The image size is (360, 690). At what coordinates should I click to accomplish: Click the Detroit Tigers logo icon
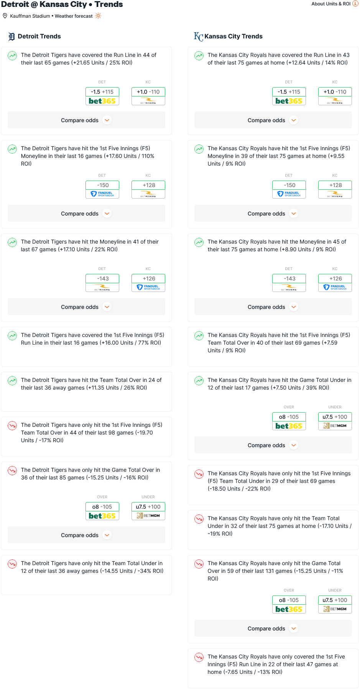pyautogui.click(x=12, y=36)
